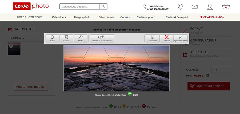
Task: Click the hexxas photo preview
Action: tap(117, 68)
